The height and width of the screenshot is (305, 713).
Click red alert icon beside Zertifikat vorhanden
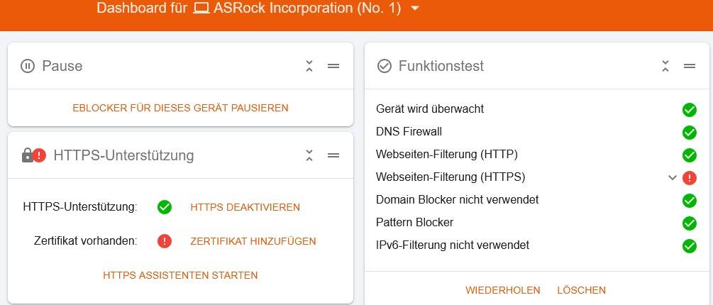coord(165,241)
